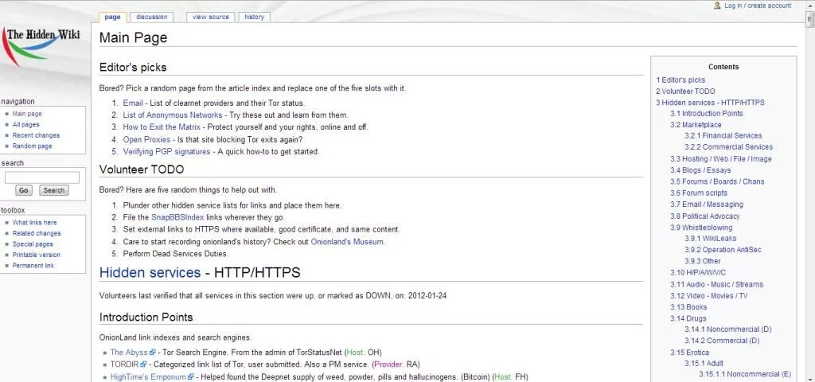
Task: Switch to the discussion tab
Action: (152, 18)
